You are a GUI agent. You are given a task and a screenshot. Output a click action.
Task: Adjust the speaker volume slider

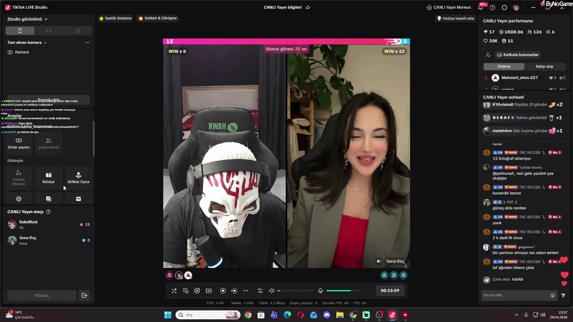point(295,291)
